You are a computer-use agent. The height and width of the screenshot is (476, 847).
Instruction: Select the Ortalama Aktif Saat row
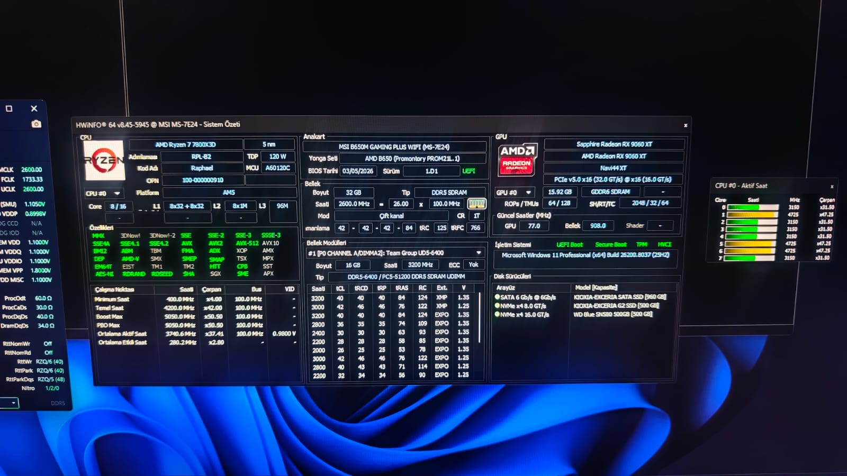point(195,334)
